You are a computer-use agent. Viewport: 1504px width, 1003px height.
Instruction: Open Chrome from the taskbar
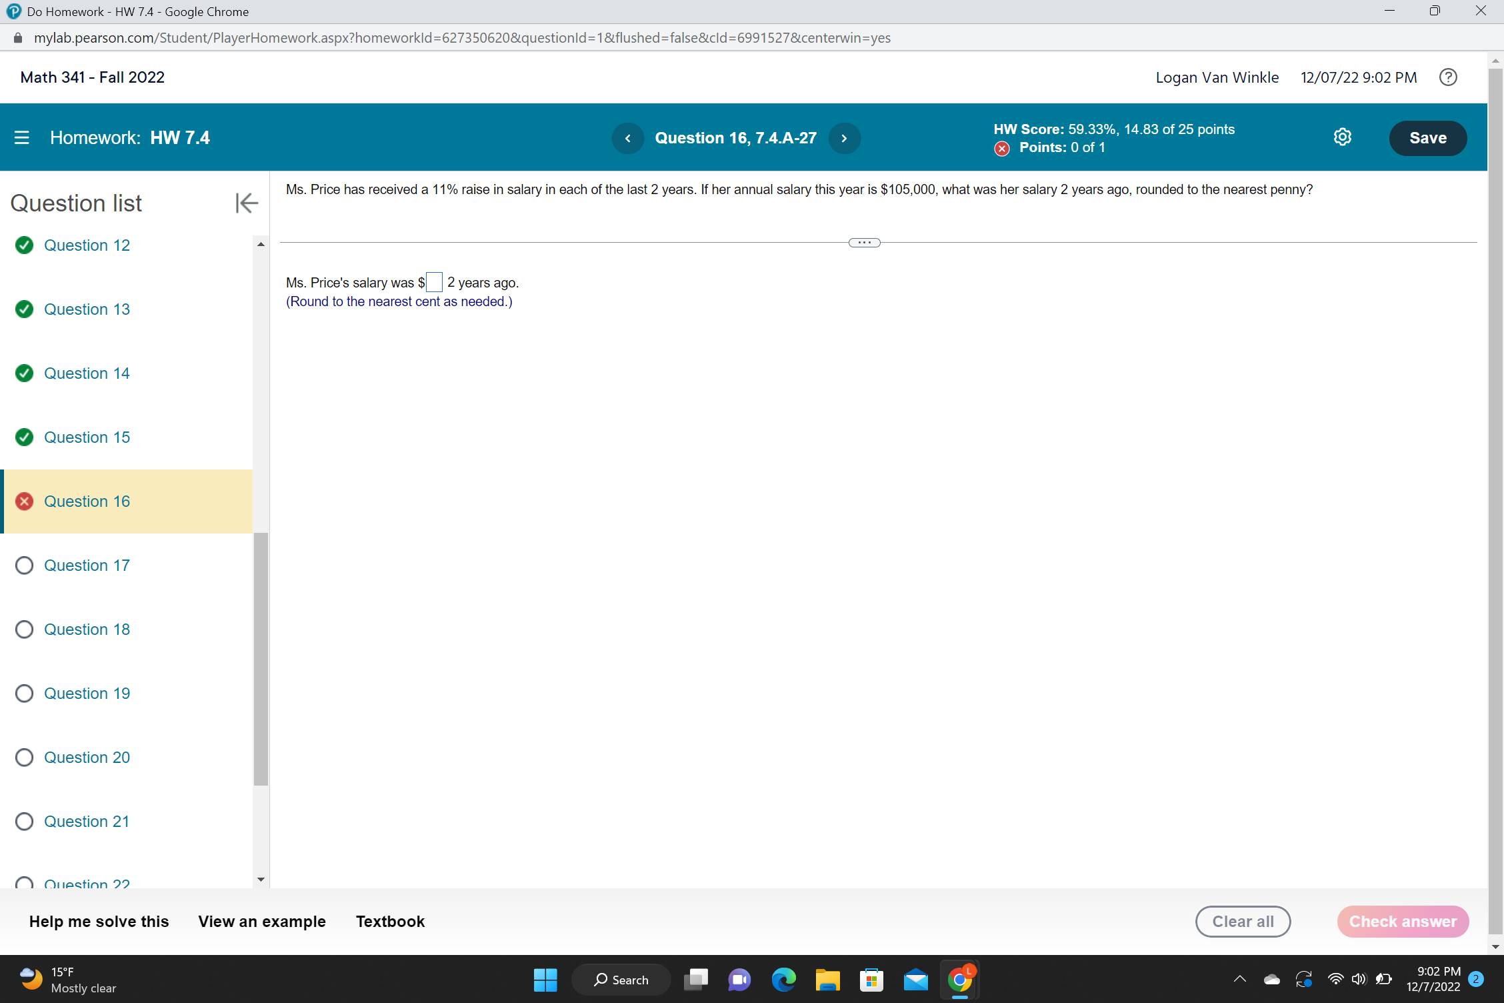(x=959, y=979)
